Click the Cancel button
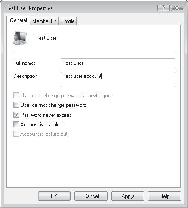 91,196
